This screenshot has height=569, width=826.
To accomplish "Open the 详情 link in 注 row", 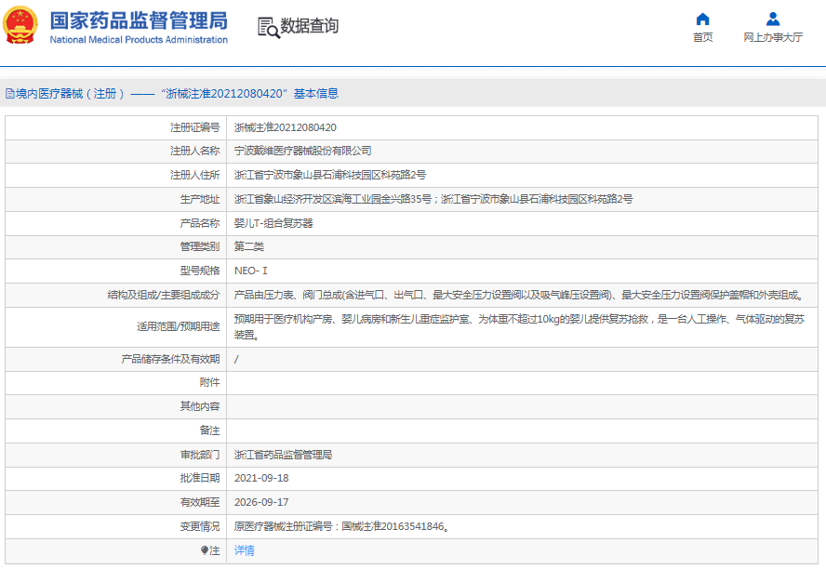I will pos(245,550).
